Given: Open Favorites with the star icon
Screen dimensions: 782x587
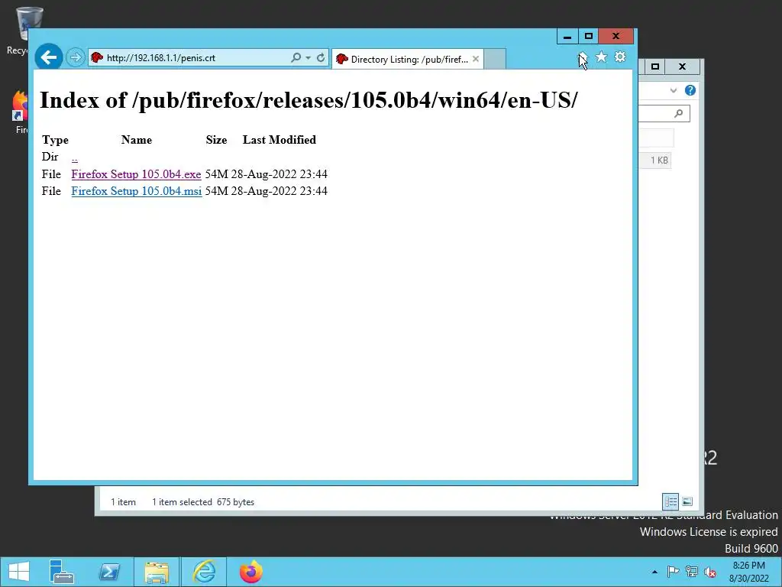Looking at the screenshot, I should (x=602, y=57).
